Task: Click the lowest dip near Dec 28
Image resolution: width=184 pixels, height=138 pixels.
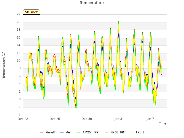Action: (76, 108)
